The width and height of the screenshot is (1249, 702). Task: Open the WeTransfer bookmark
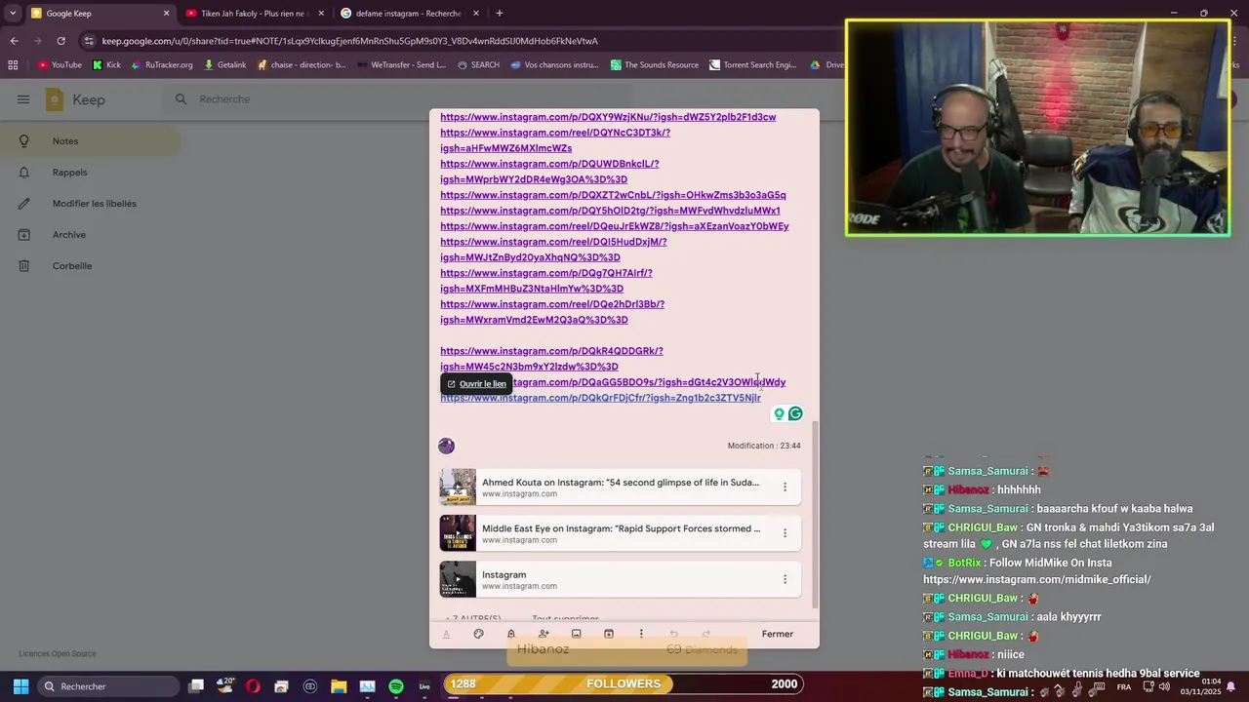tap(400, 65)
